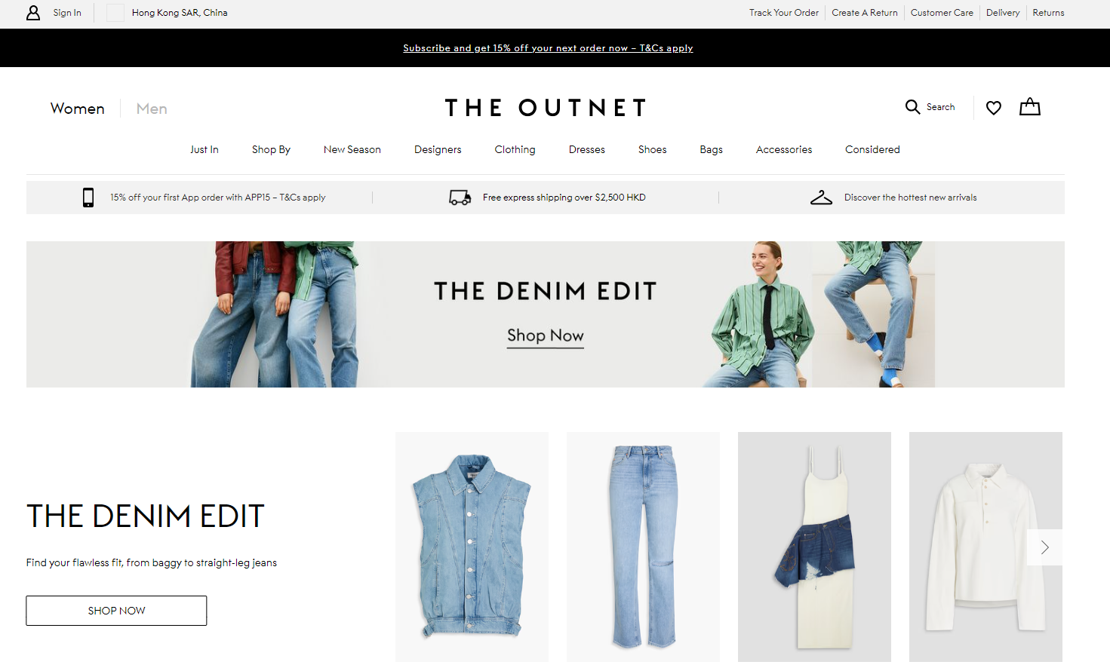Open the shopping bag icon
Viewport: 1110px width, 671px height.
(x=1030, y=107)
